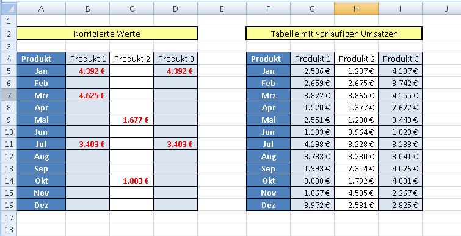The height and width of the screenshot is (236, 461).
Task: Select column D header
Action: coord(175,9)
